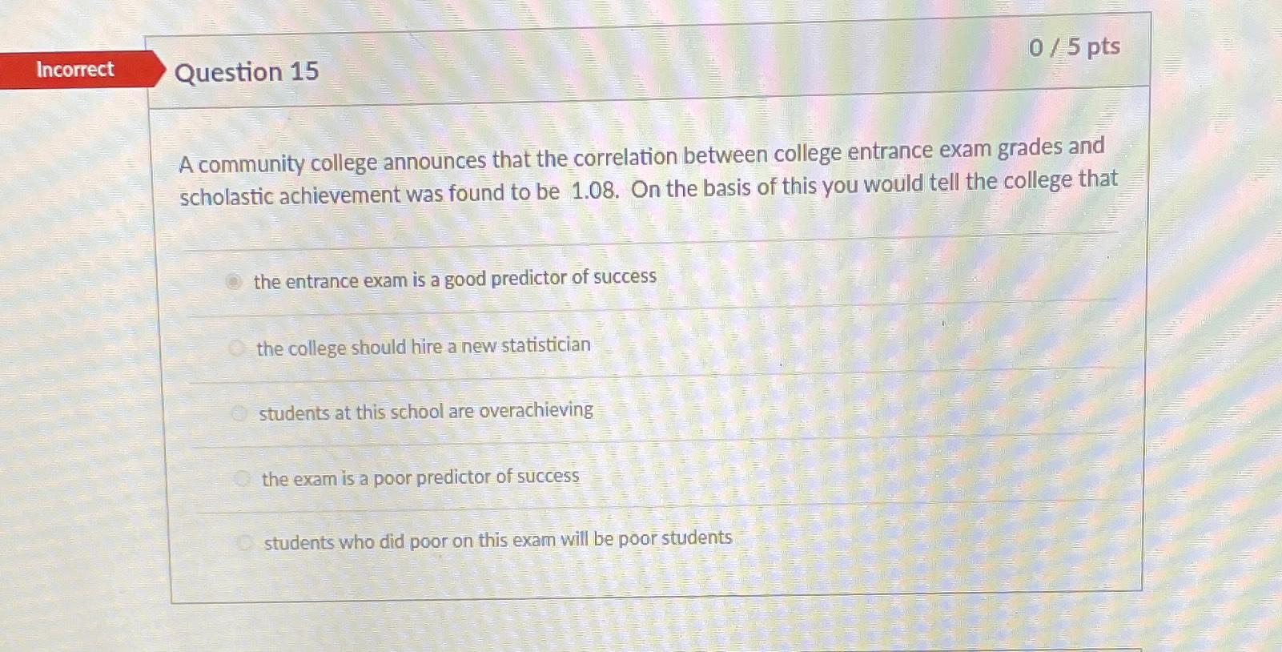Click the 'Question 15' heading
This screenshot has height=652, width=1282.
click(246, 73)
